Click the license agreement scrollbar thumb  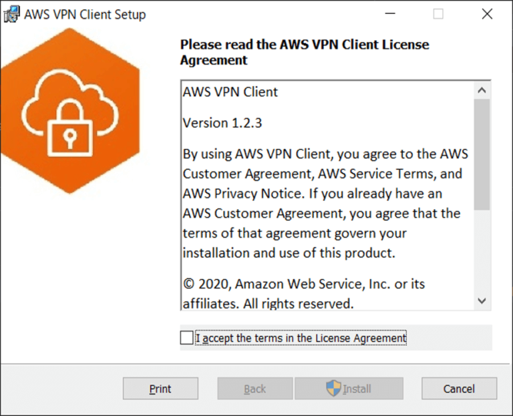click(482, 154)
